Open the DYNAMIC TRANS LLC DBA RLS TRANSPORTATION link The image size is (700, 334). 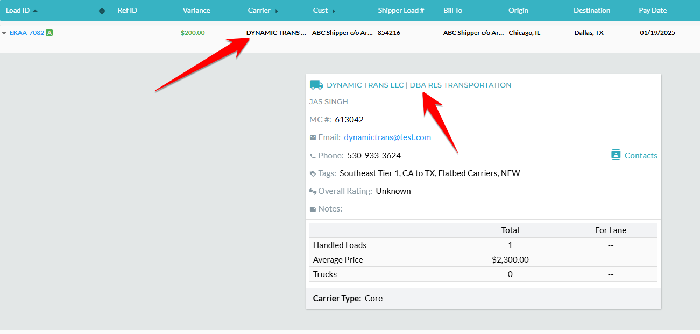[419, 85]
